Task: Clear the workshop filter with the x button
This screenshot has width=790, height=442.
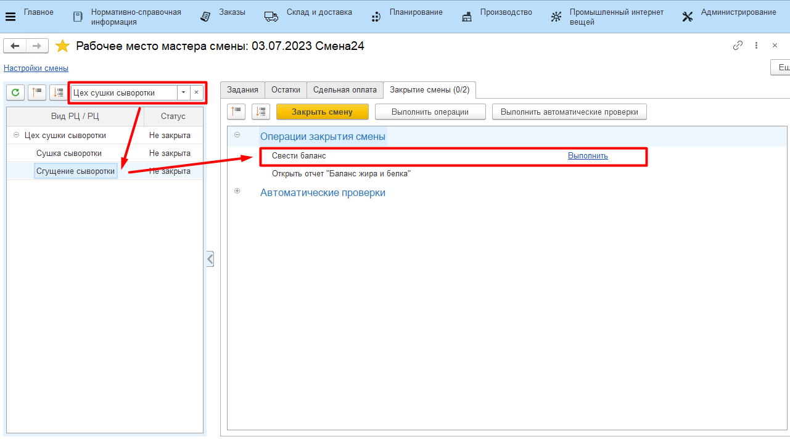Action: pyautogui.click(x=196, y=92)
